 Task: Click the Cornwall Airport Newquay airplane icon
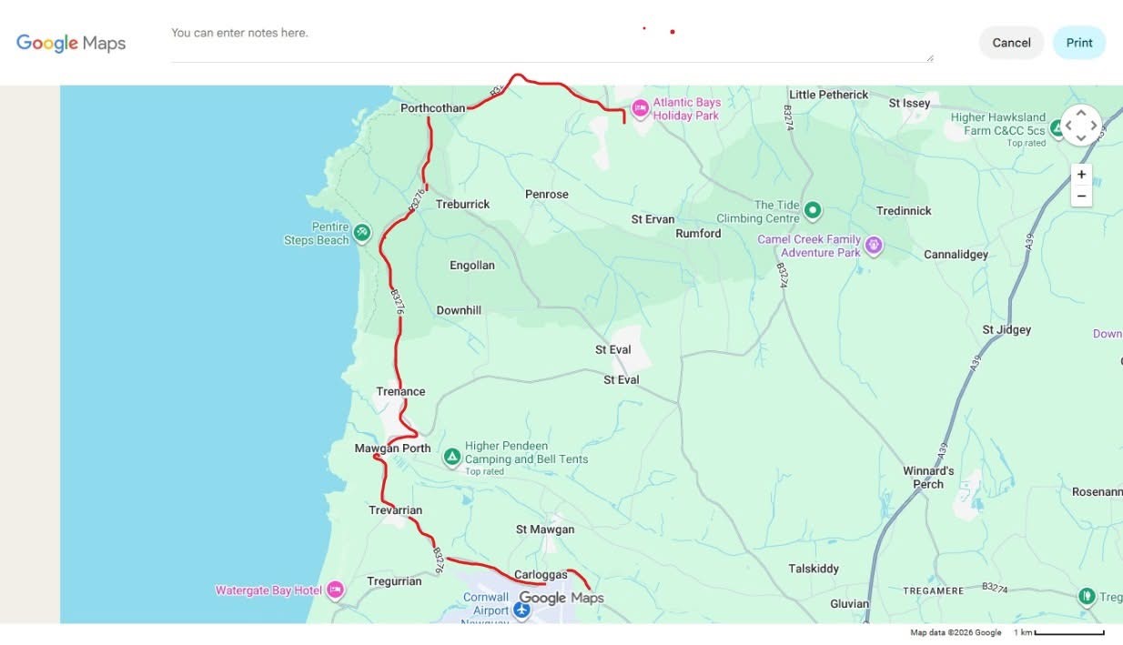point(521,610)
